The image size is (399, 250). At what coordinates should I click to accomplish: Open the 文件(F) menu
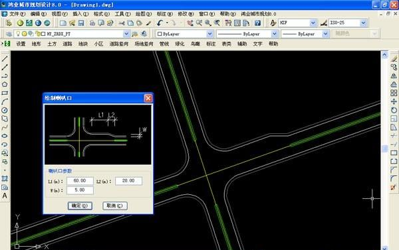click(x=17, y=14)
